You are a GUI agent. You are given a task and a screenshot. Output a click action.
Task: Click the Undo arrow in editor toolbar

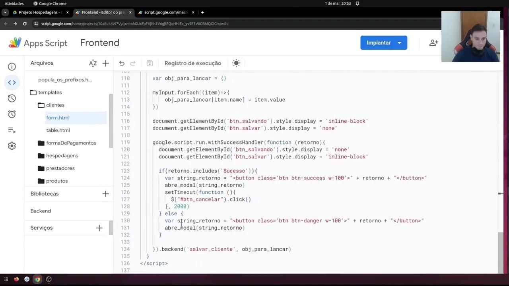(x=122, y=63)
